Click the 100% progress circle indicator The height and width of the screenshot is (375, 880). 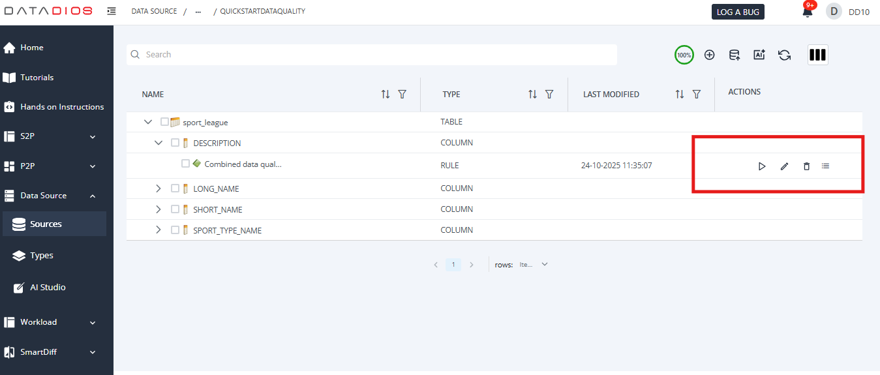coord(684,55)
